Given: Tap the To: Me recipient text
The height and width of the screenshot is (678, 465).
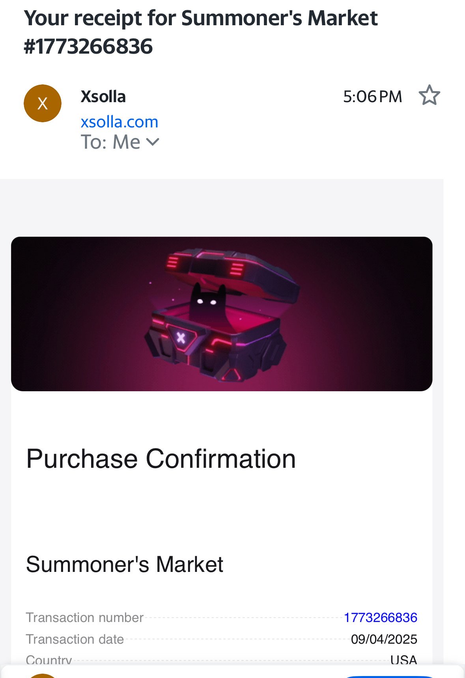Looking at the screenshot, I should (110, 142).
